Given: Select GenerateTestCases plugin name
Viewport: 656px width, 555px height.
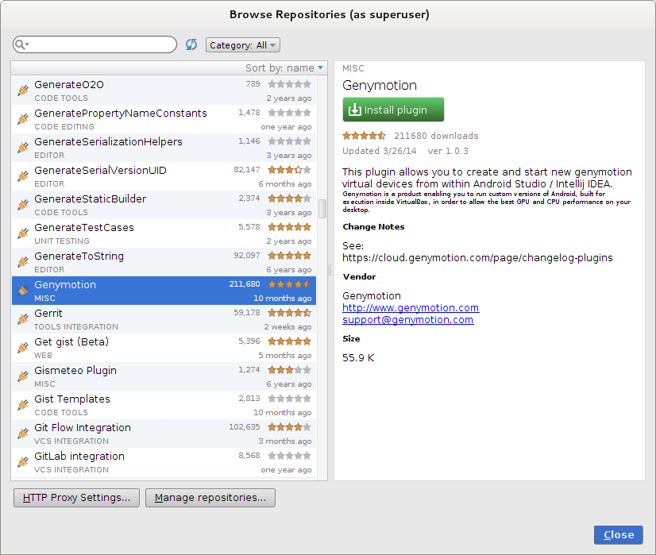Looking at the screenshot, I should click(84, 228).
